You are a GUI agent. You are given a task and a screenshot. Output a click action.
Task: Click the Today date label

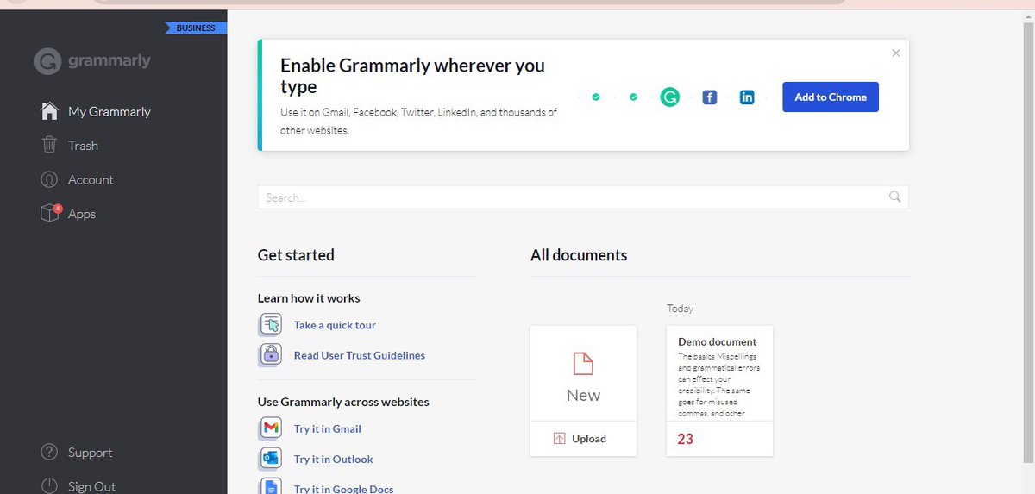click(680, 308)
